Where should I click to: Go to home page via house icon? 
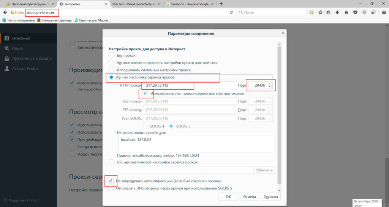coord(346,12)
